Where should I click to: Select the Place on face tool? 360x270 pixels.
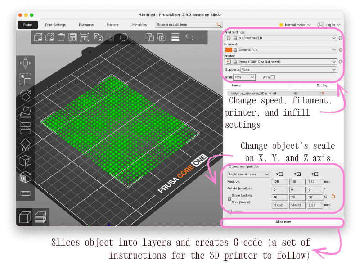pyautogui.click(x=26, y=112)
